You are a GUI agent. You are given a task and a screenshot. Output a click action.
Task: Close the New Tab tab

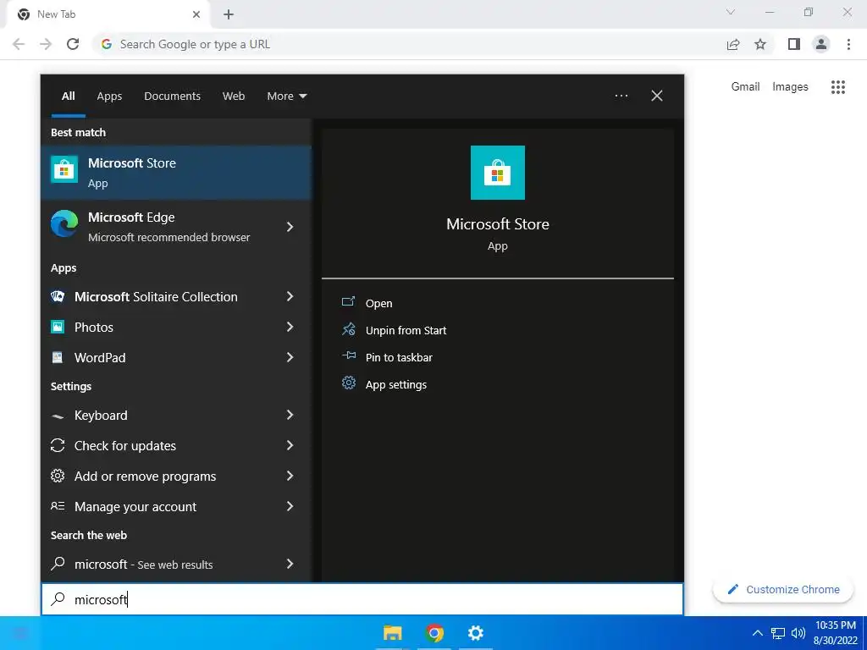tap(196, 14)
